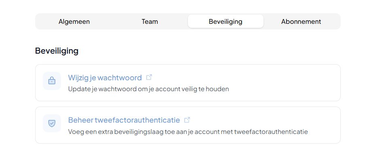Click the padlock icon for password settings

[x=52, y=81]
